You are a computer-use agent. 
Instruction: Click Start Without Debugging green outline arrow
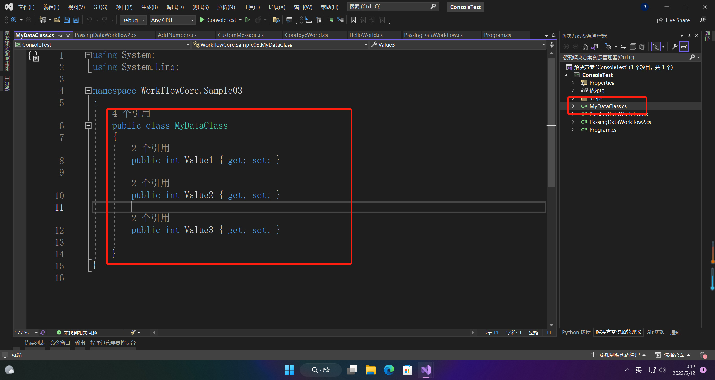(x=247, y=20)
